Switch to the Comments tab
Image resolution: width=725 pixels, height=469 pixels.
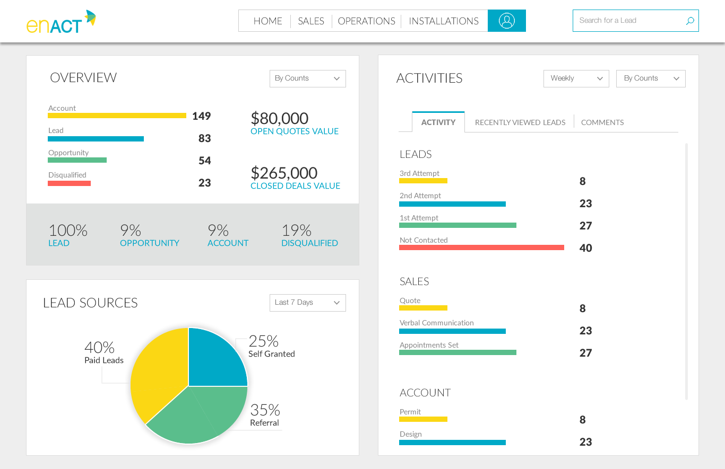(602, 122)
